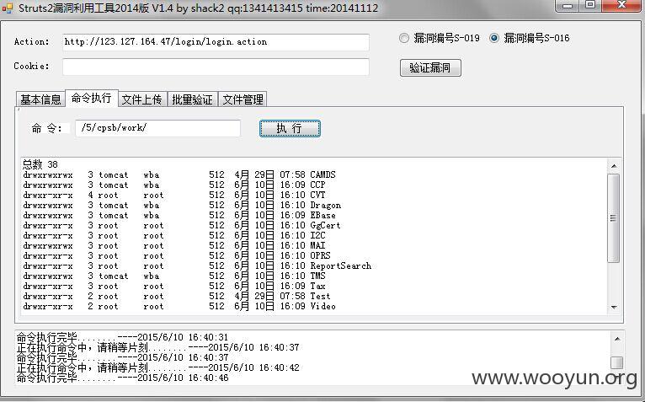Click the Dragon directory row
The height and width of the screenshot is (402, 645).
182,205
